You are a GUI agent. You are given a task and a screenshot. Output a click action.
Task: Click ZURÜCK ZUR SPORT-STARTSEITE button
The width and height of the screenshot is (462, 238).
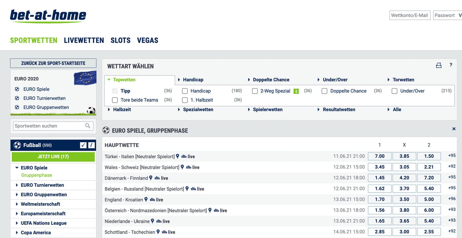pyautogui.click(x=53, y=63)
